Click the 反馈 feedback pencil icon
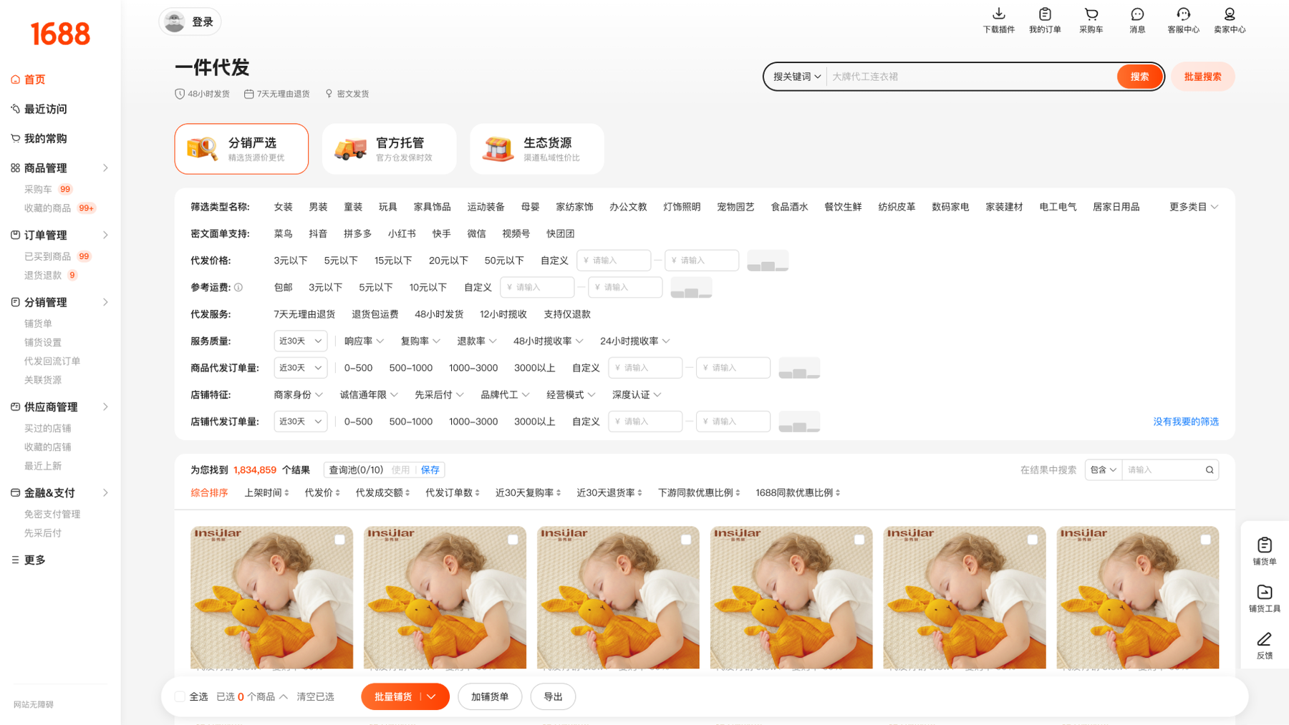1289x725 pixels. [x=1265, y=638]
